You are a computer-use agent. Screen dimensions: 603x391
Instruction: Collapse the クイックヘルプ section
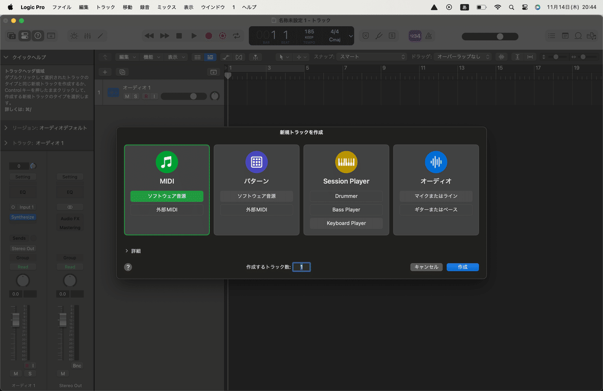5,57
